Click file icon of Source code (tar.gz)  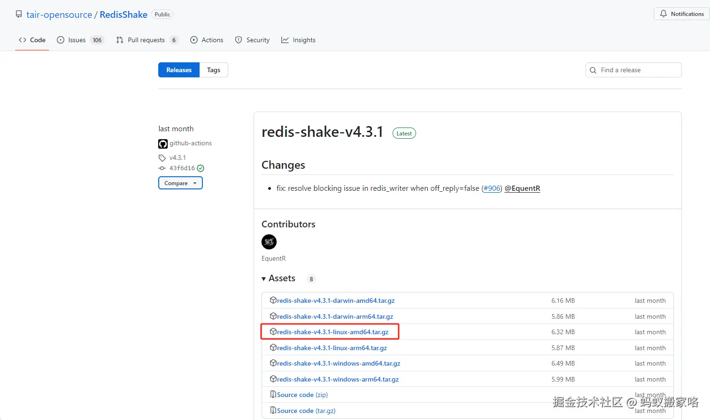coord(273,410)
